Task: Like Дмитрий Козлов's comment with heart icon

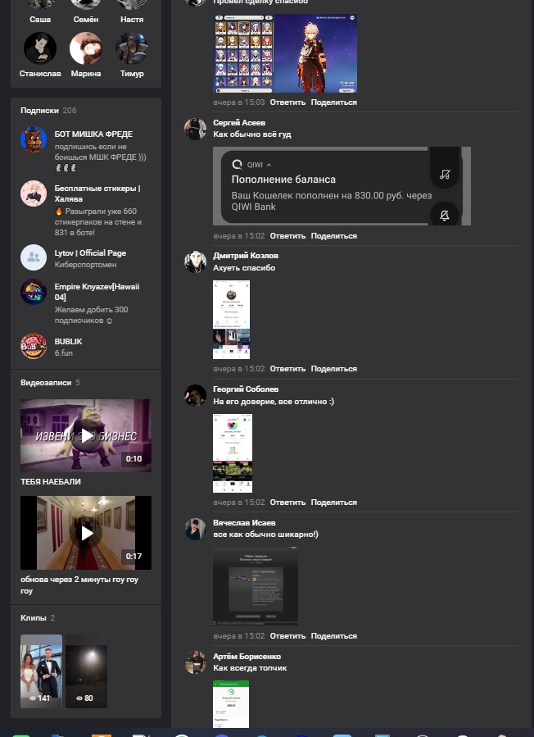Action: click(x=513, y=369)
